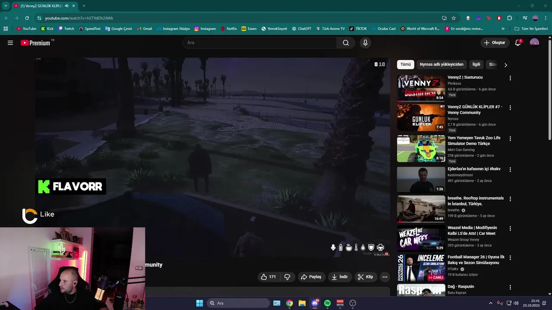Start voice search with the microphone

[365, 43]
